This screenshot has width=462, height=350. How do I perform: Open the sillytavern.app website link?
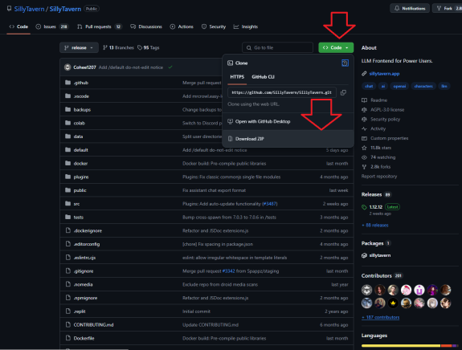(384, 74)
